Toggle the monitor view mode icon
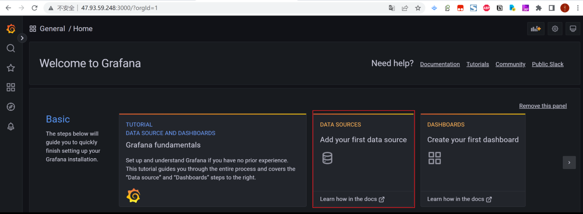583x214 pixels. [573, 29]
